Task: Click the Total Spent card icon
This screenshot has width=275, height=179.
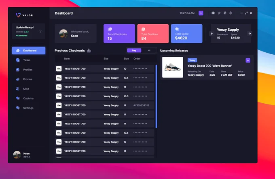Action: tap(177, 29)
